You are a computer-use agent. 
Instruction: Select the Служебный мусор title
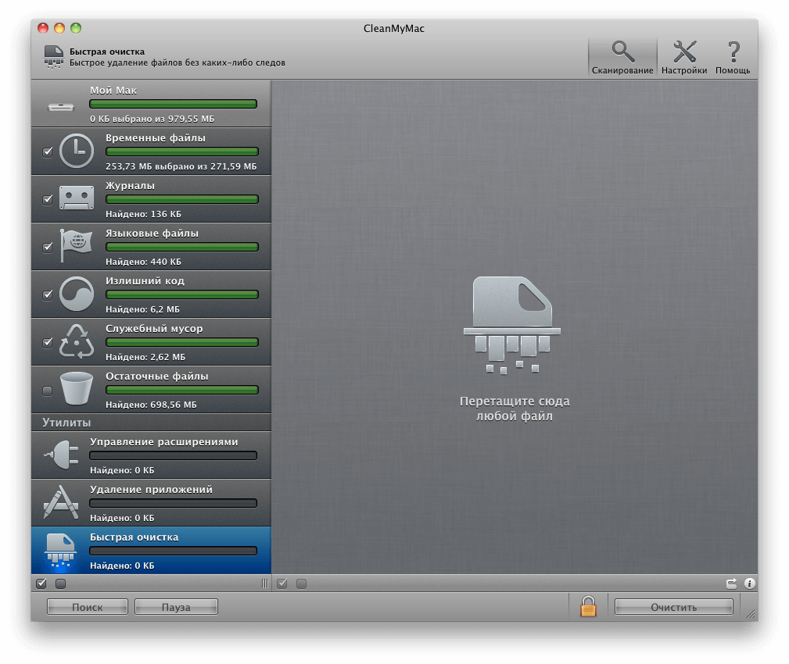pos(154,328)
